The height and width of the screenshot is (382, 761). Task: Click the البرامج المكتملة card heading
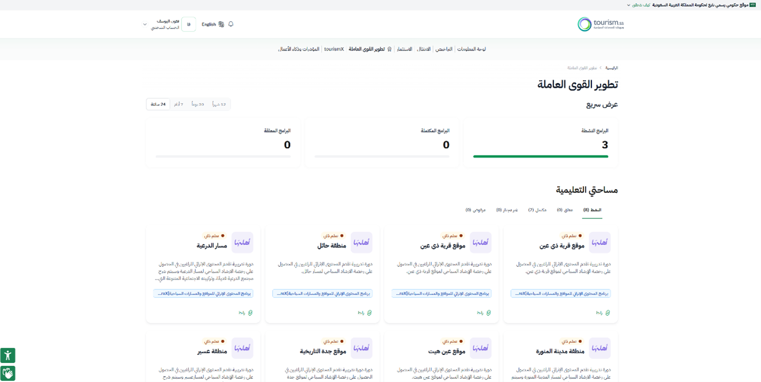click(x=435, y=131)
